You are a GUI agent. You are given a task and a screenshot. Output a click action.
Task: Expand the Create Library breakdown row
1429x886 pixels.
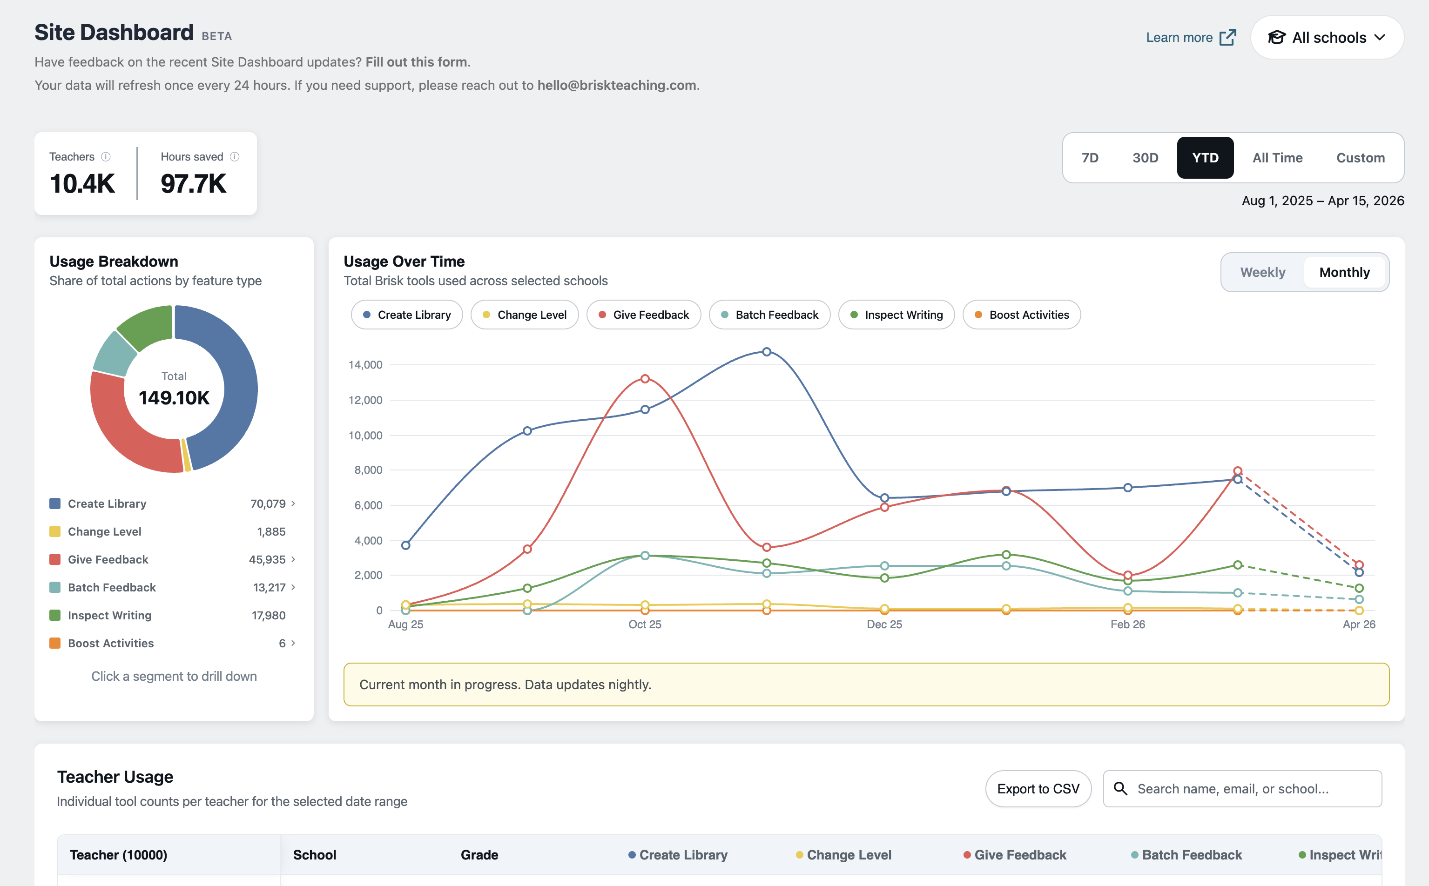[294, 503]
